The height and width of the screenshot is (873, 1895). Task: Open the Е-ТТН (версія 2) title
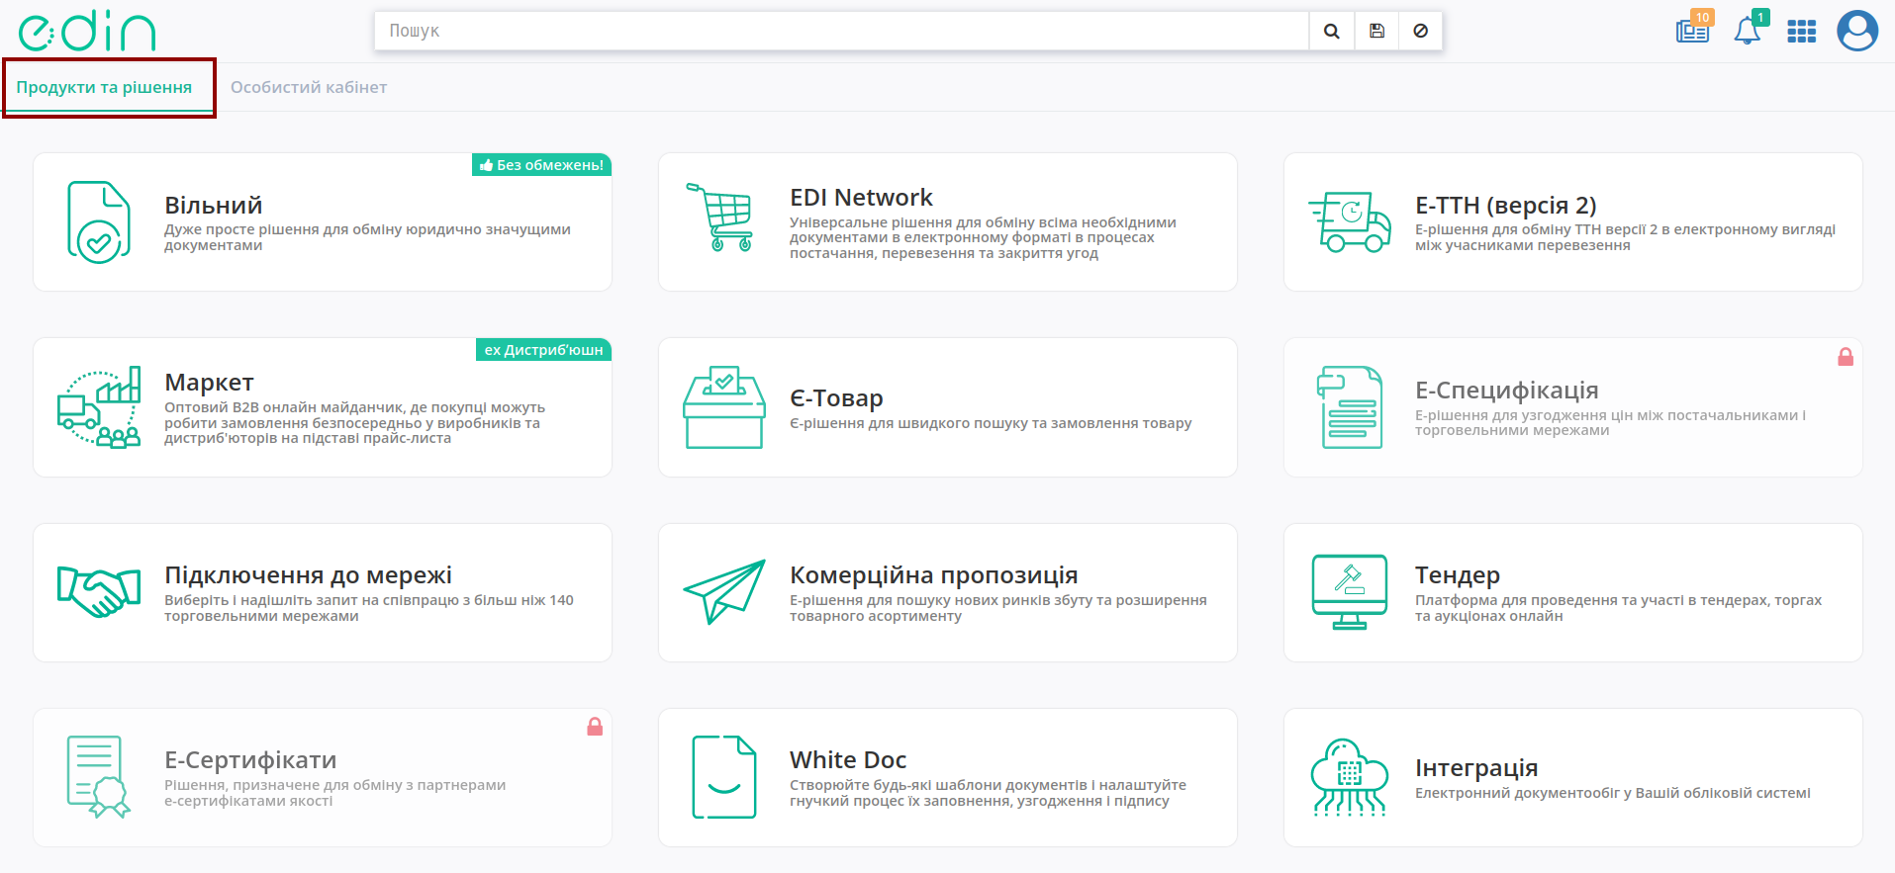pyautogui.click(x=1506, y=206)
